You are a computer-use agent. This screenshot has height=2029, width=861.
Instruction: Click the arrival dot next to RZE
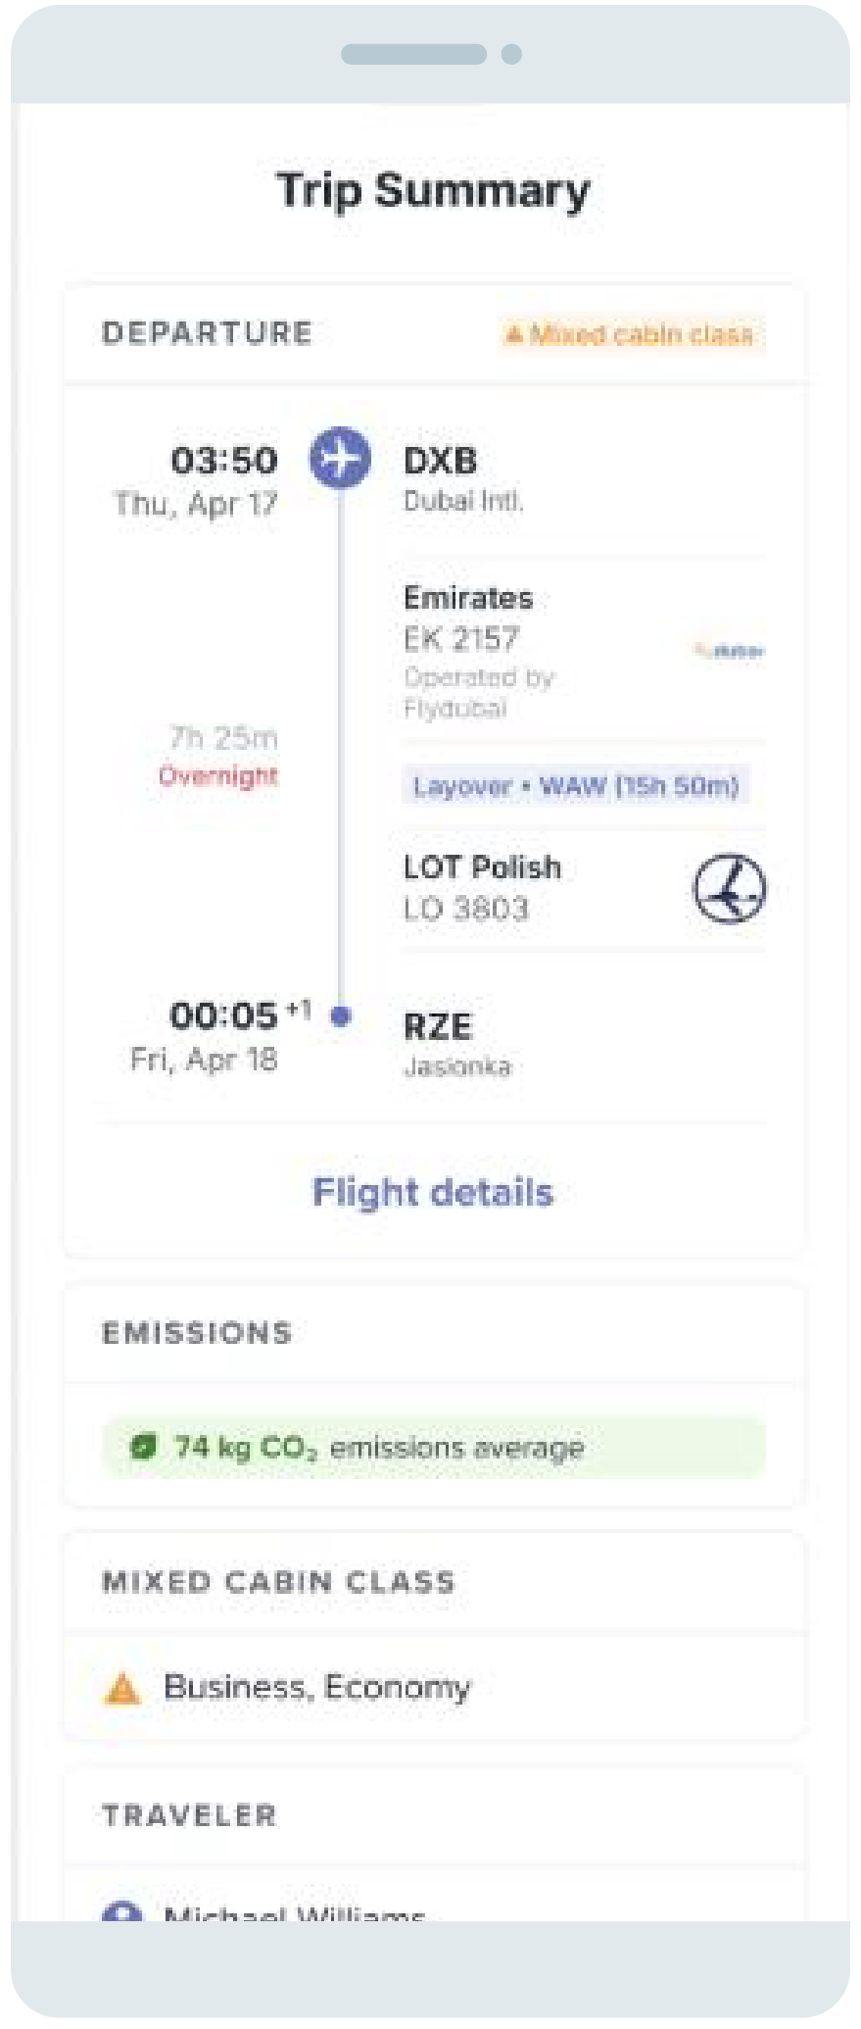click(341, 1016)
